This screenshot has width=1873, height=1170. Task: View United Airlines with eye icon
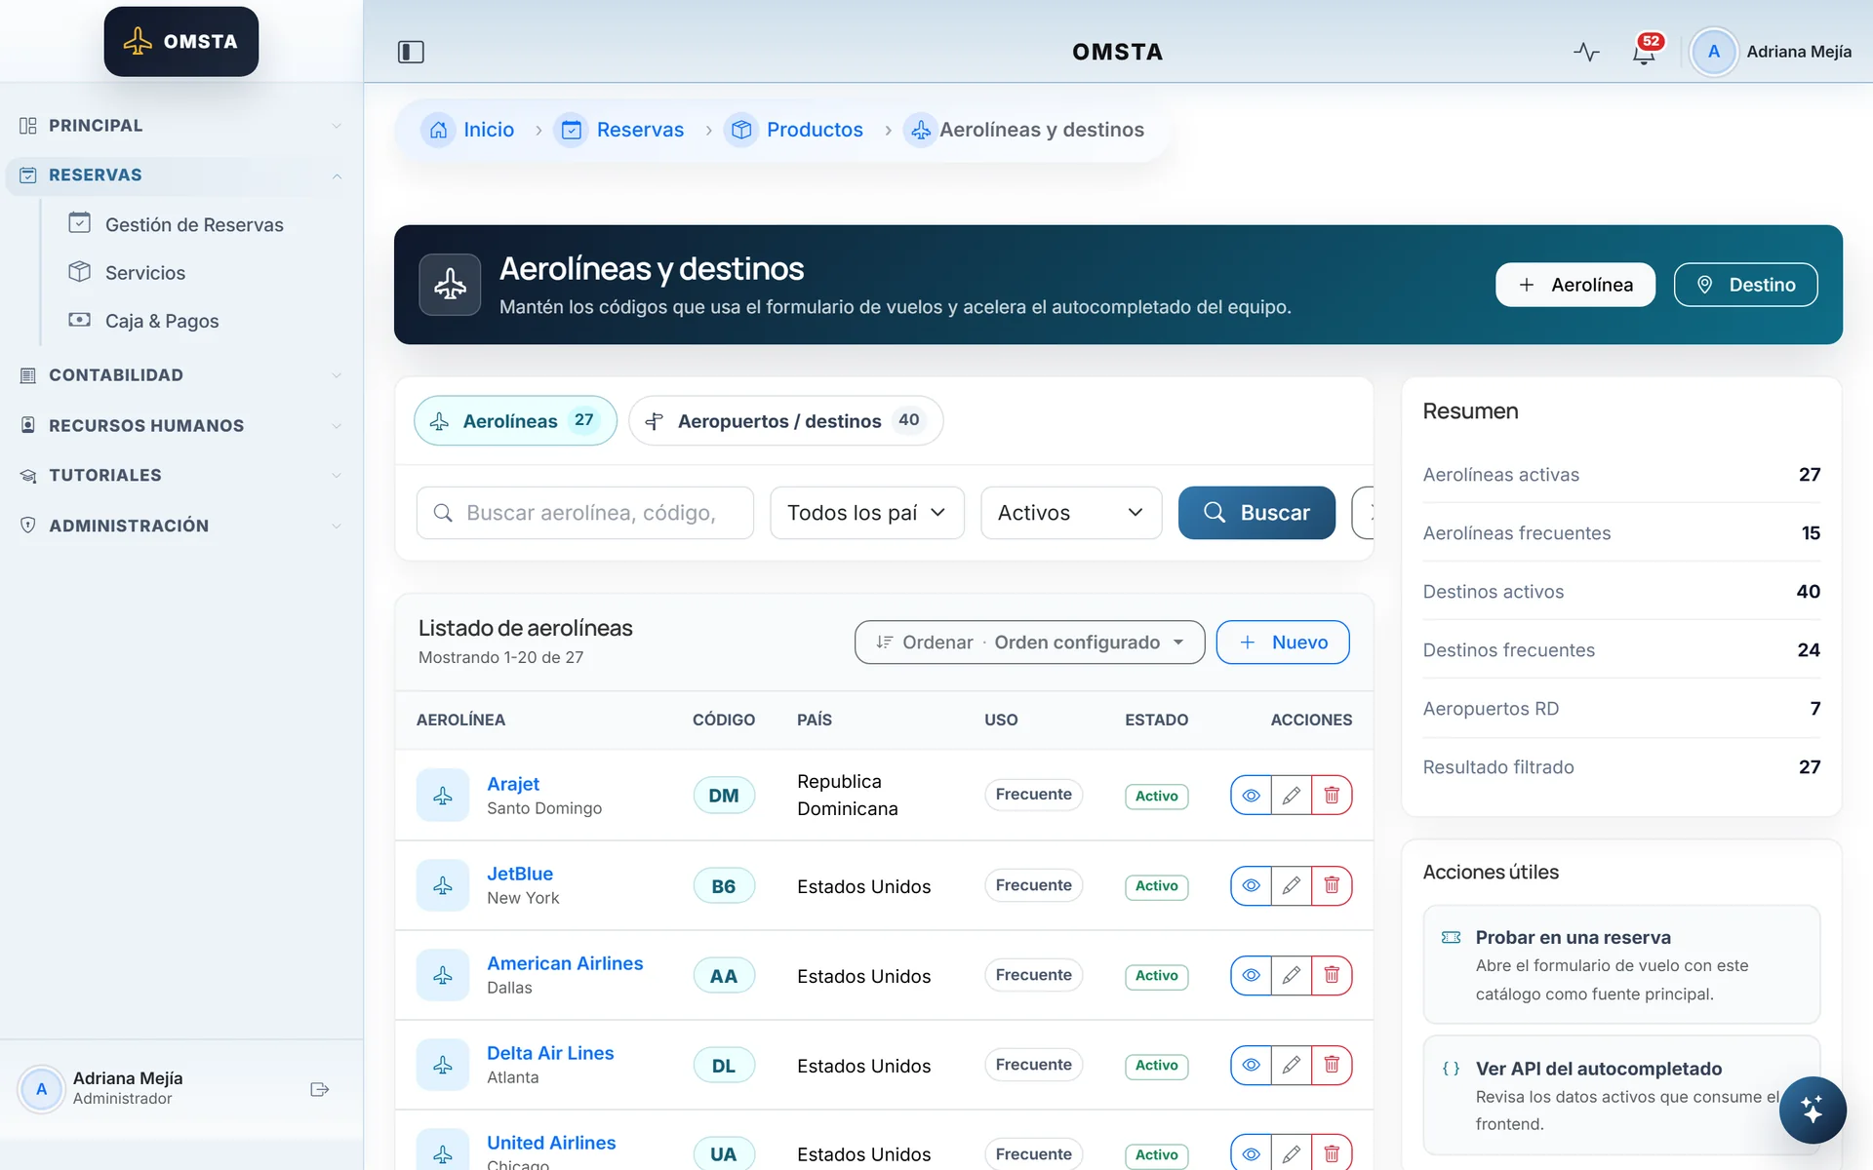(1251, 1153)
